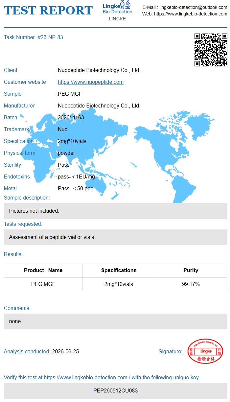Image resolution: width=230 pixels, height=402 pixels.
Task: Click the 'Assessment of a peptide vial' box
Action: [x=116, y=237]
